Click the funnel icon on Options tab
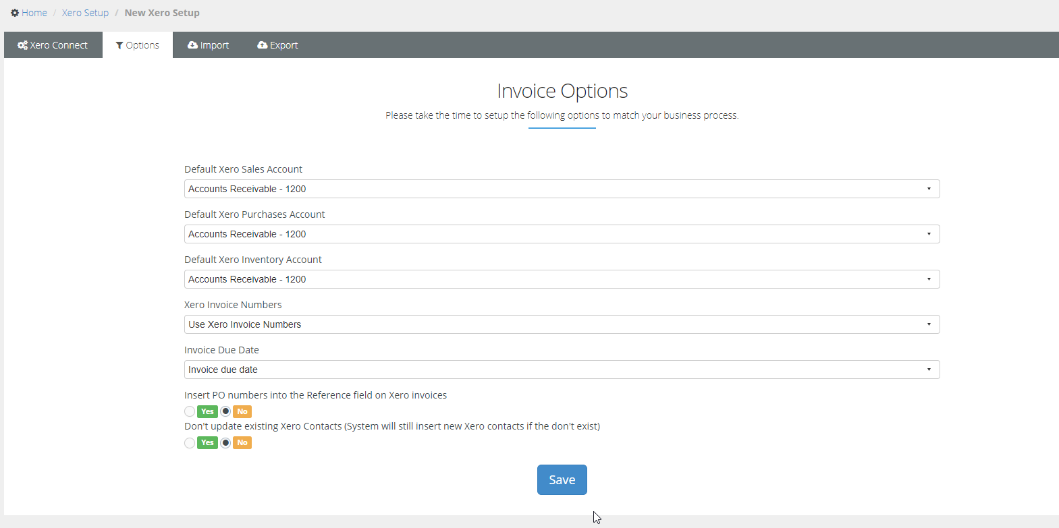1059x528 pixels. (x=119, y=45)
